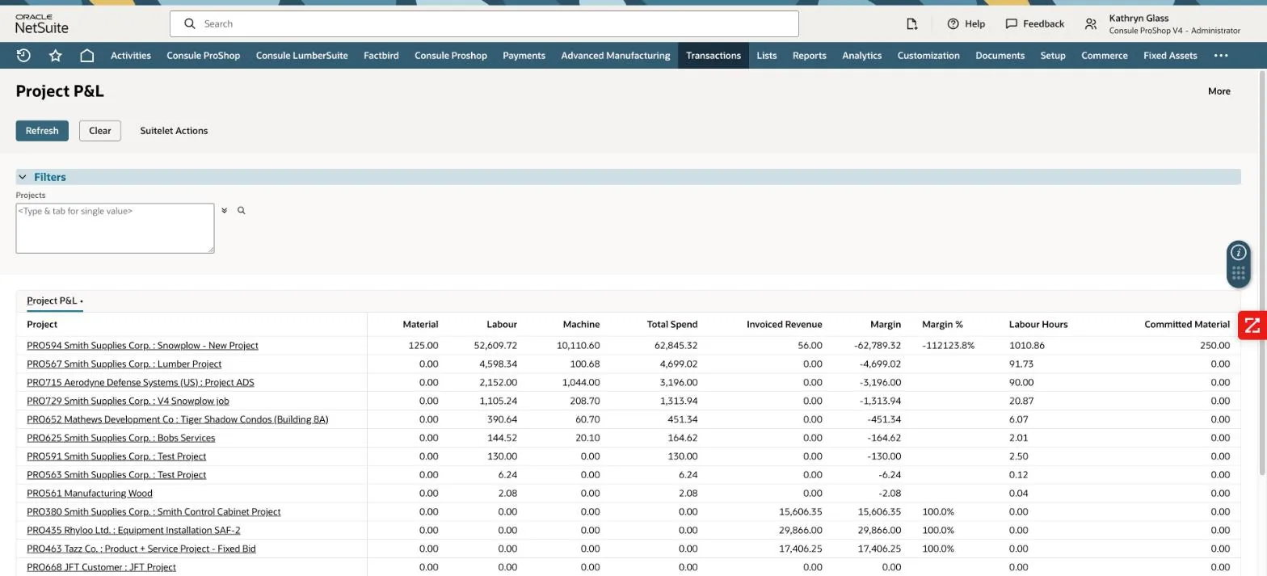Click the 29,866.00 invoiced revenue value
Screen dimensions: 1267x576
(x=800, y=531)
